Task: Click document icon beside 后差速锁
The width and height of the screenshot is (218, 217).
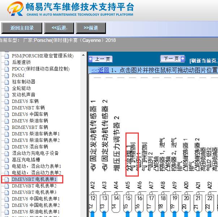Action: 7,62
